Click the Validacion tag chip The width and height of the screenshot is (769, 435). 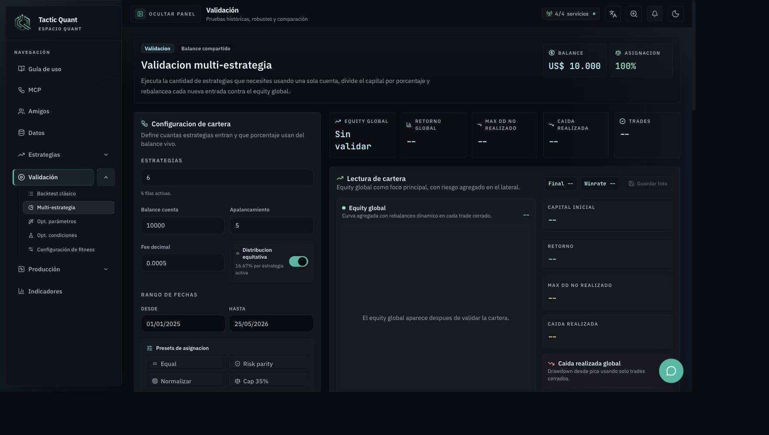pyautogui.click(x=157, y=49)
